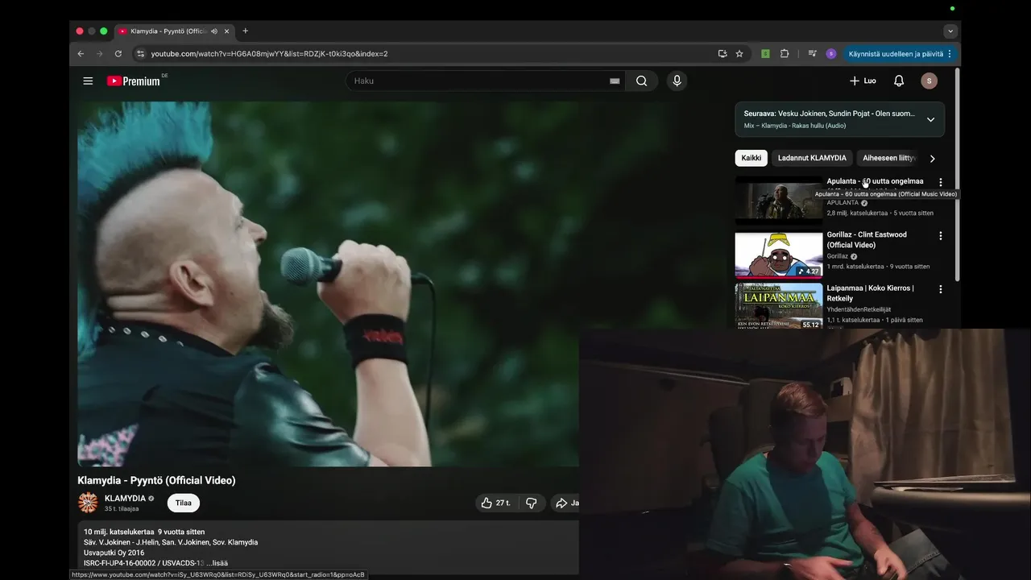1031x580 pixels.
Task: Open Laipanmaa | Koko Kierros title link
Action: 870,293
